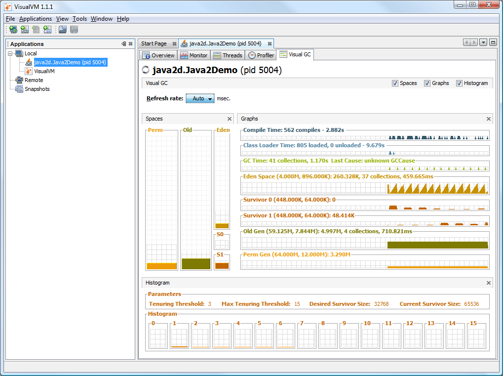The width and height of the screenshot is (503, 376).
Task: Close the Graphs panel
Action: (489, 119)
